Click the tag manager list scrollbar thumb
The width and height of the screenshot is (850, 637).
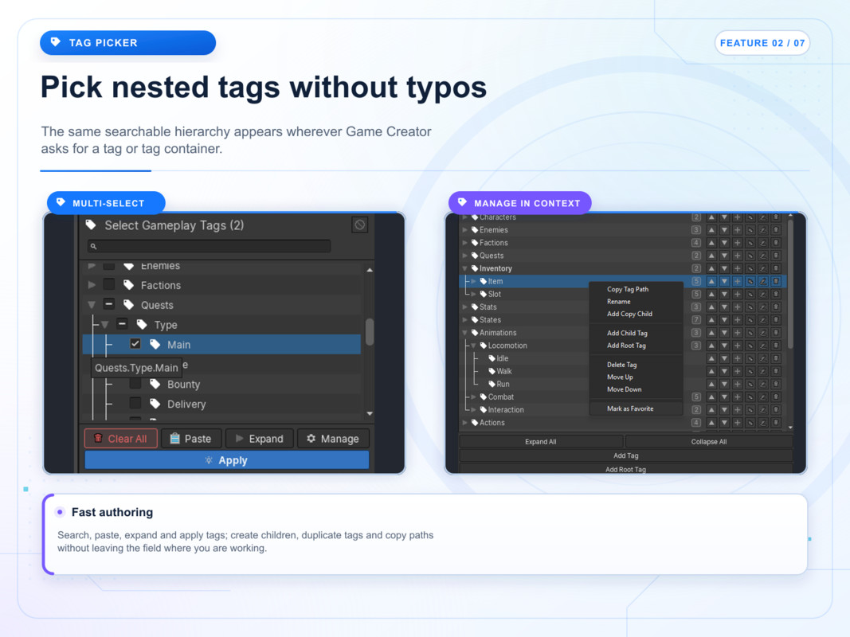pos(790,283)
